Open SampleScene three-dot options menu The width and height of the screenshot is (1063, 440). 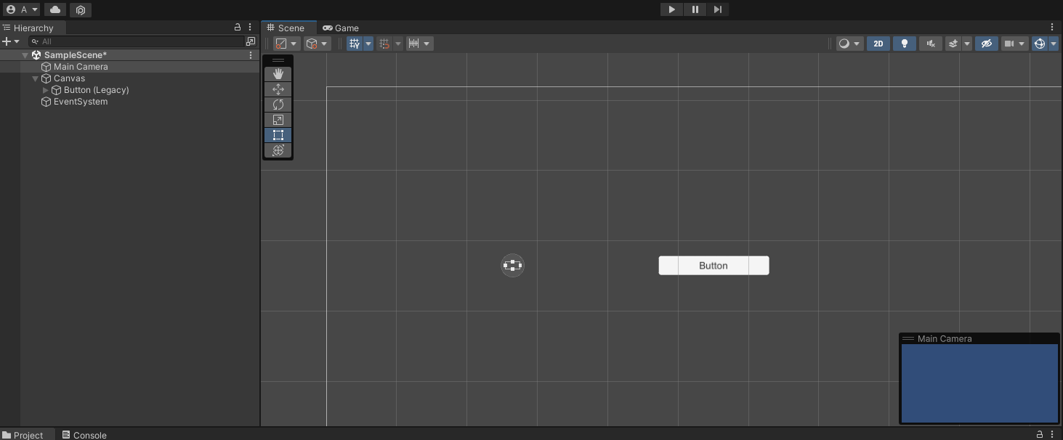point(251,55)
